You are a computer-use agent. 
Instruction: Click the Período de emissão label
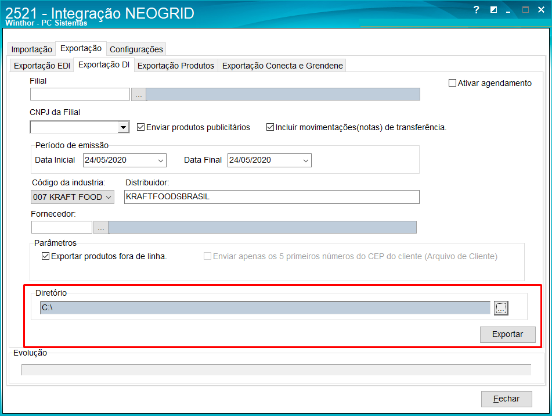72,145
